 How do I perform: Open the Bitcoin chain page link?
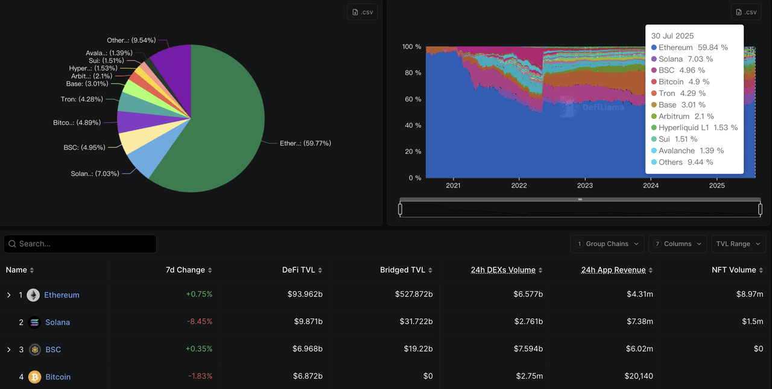[x=57, y=376]
